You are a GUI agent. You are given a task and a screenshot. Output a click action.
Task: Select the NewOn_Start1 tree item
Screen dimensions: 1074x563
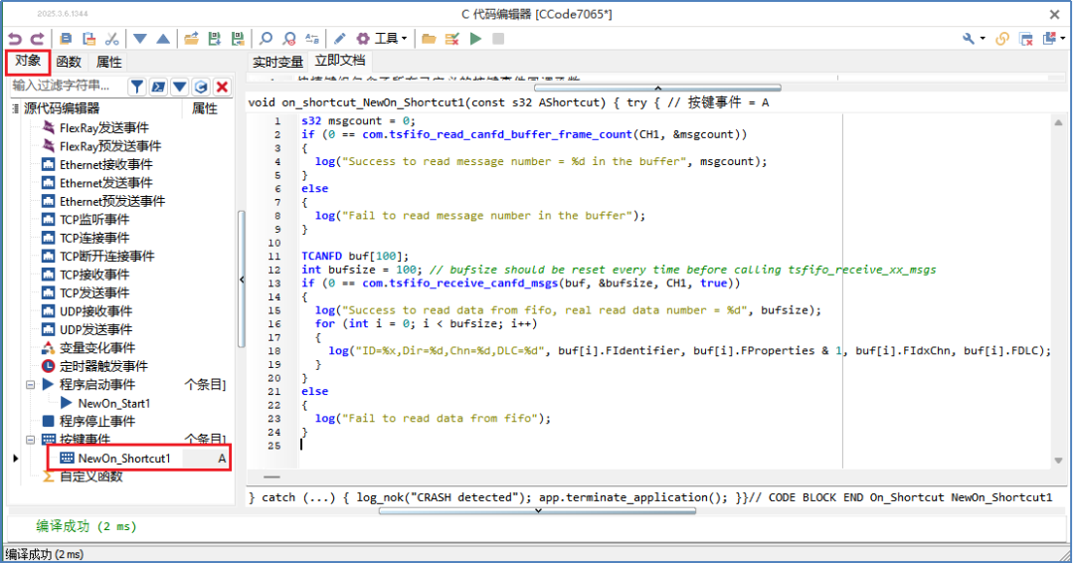click(x=113, y=404)
